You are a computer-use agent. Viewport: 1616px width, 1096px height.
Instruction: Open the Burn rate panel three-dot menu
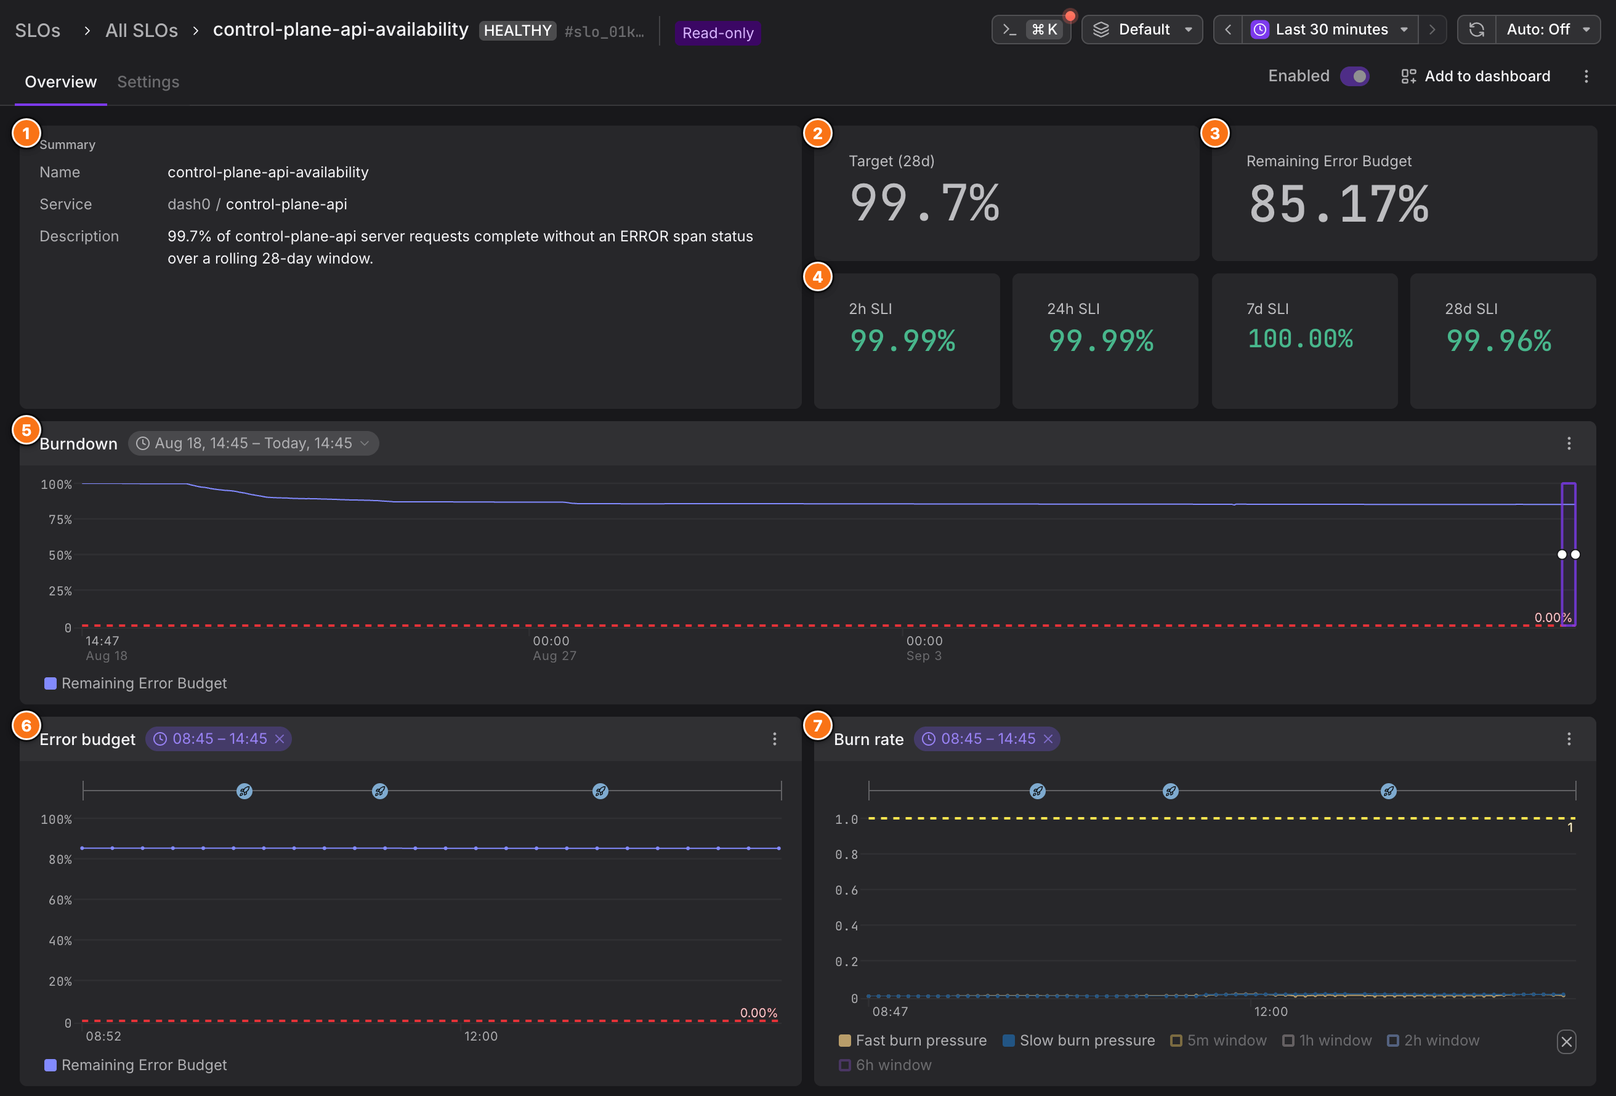1569,739
